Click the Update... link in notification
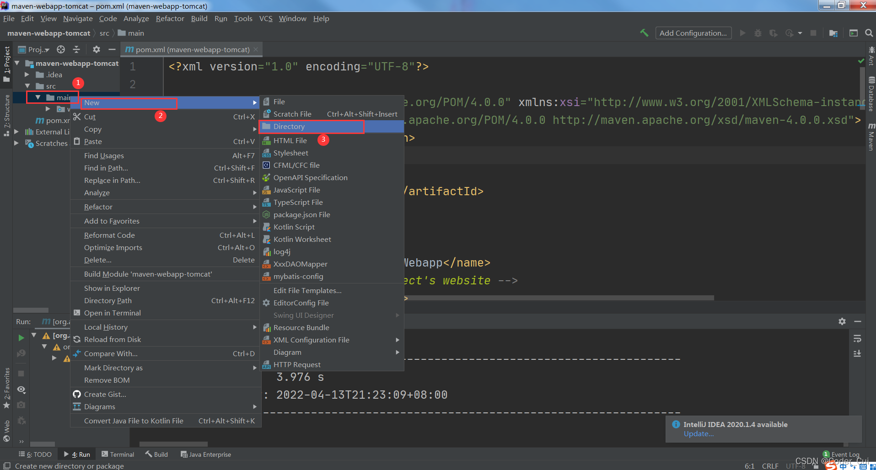Screen dimensions: 876x470 (699, 434)
